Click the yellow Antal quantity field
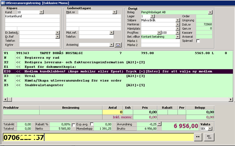Screen dimensions: 235x146 click(113, 112)
